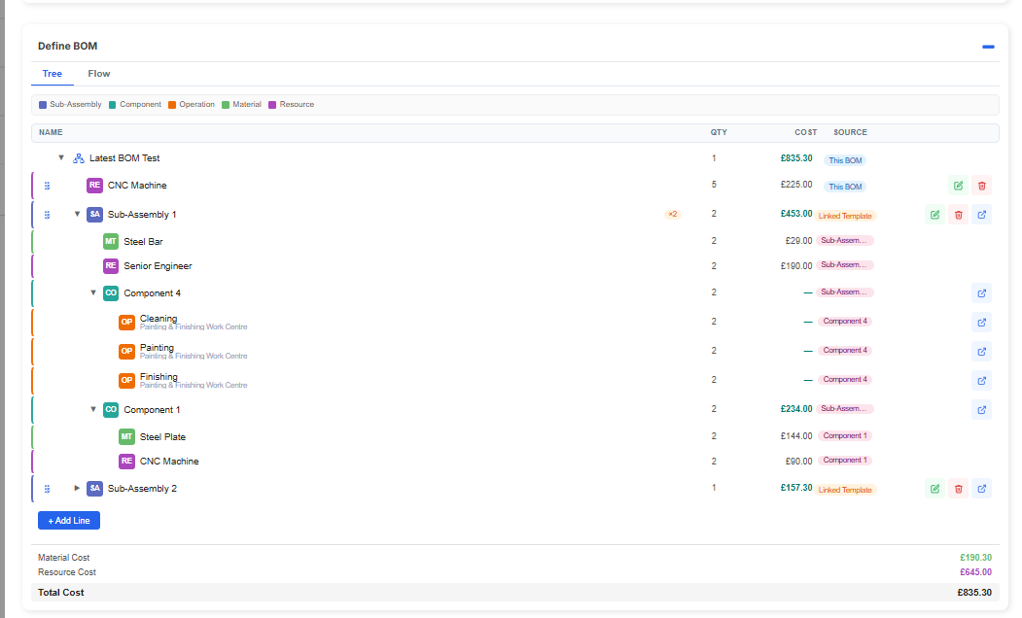Click the Resource legend color swatch
The image size is (1022, 618).
272,105
